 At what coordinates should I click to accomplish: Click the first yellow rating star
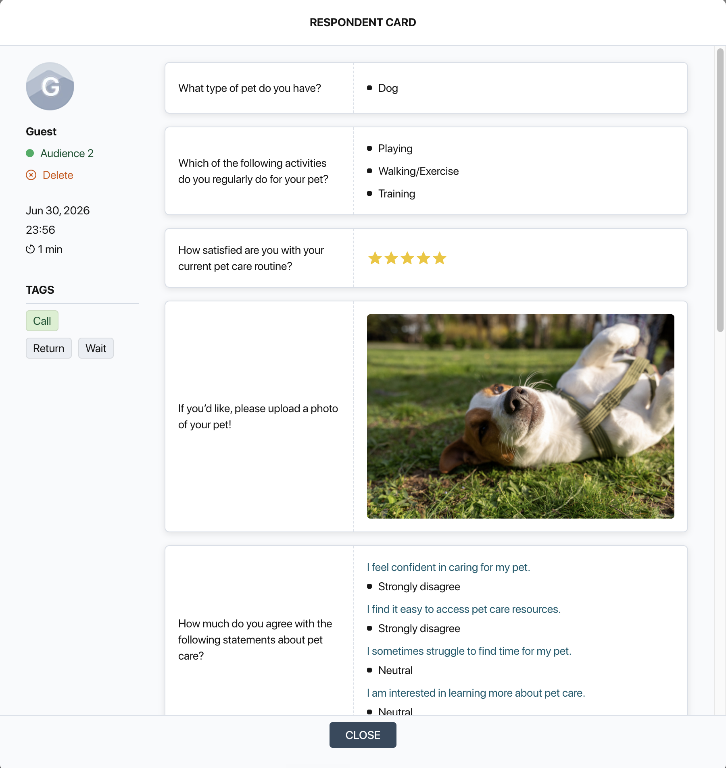[x=375, y=258]
